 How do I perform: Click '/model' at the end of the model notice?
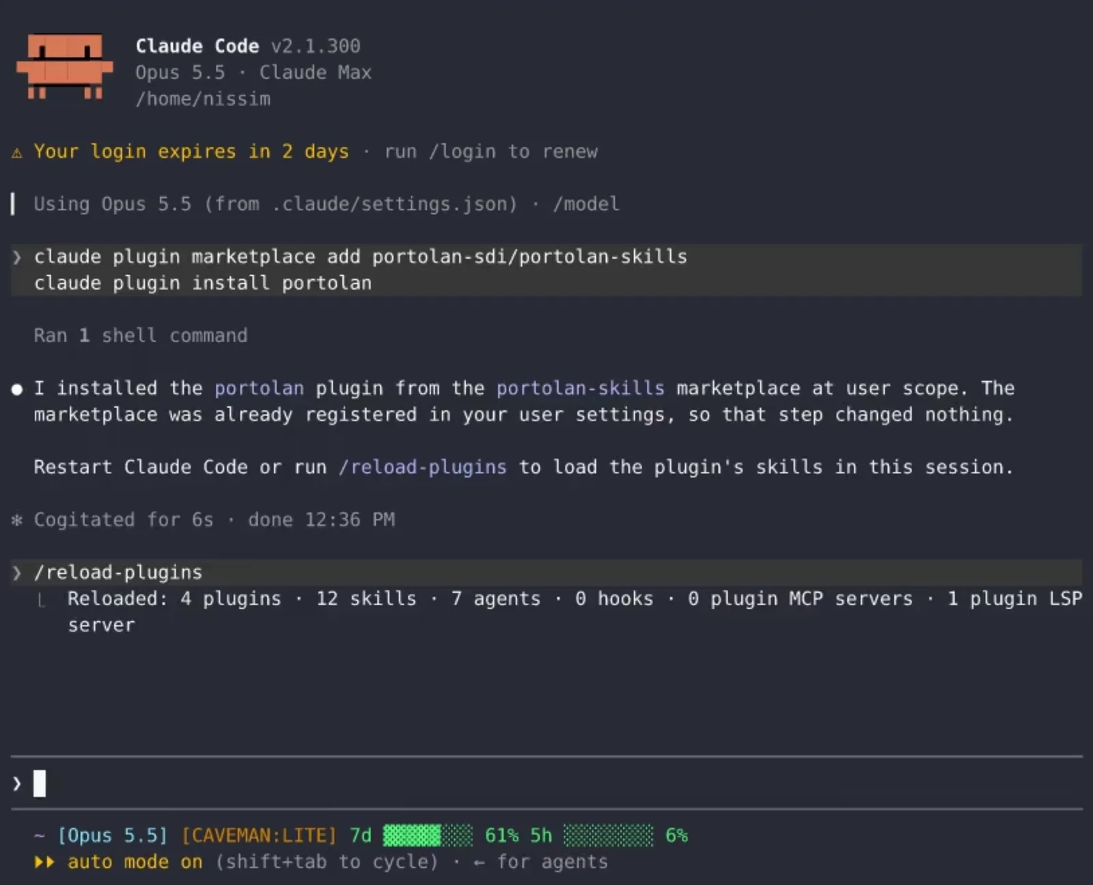coord(586,204)
